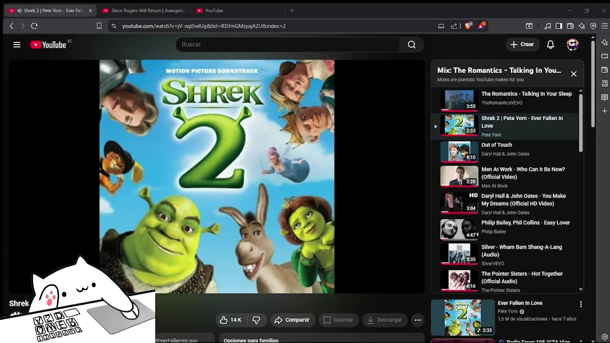Image resolution: width=610 pixels, height=343 pixels.
Task: Open Brave Rewards triangle icon
Action: 481,26
